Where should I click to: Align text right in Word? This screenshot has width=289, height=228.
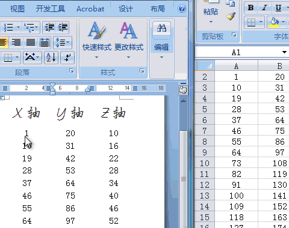pos(16,43)
